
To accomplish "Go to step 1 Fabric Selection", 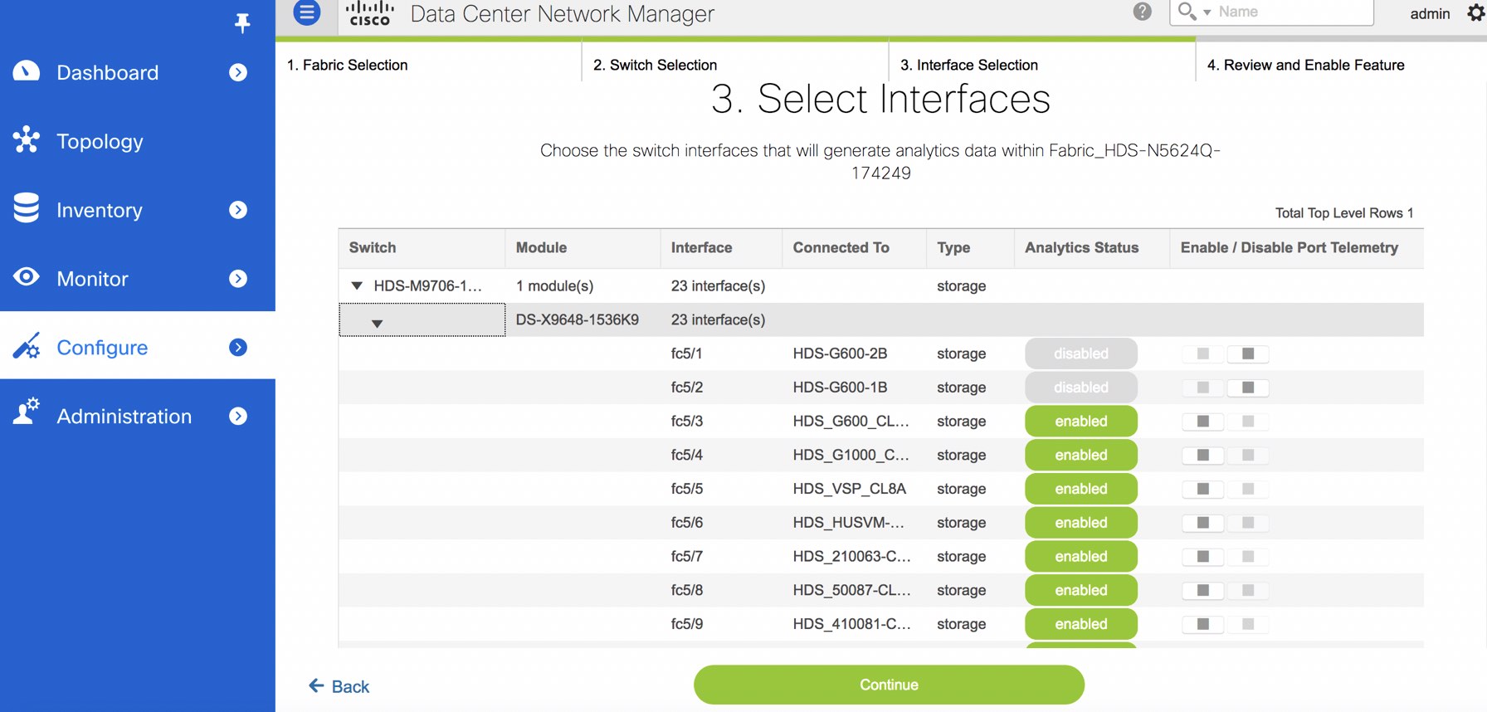I will pos(347,65).
